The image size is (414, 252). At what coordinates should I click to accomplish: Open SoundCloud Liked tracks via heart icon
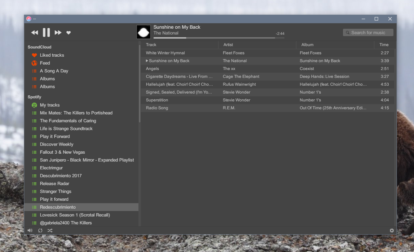[52, 55]
